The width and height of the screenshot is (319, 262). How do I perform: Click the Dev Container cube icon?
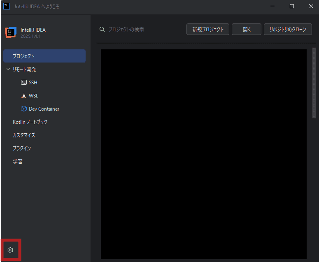point(24,109)
